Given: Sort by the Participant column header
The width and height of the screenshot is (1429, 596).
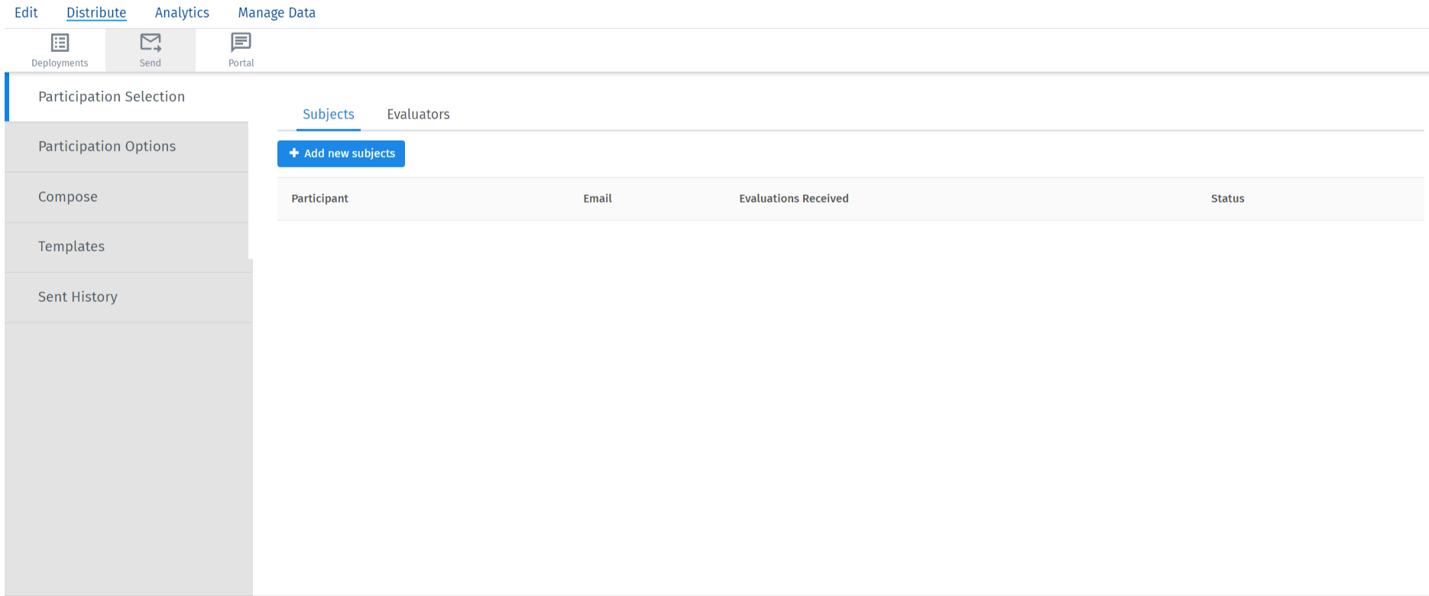Looking at the screenshot, I should pos(319,199).
